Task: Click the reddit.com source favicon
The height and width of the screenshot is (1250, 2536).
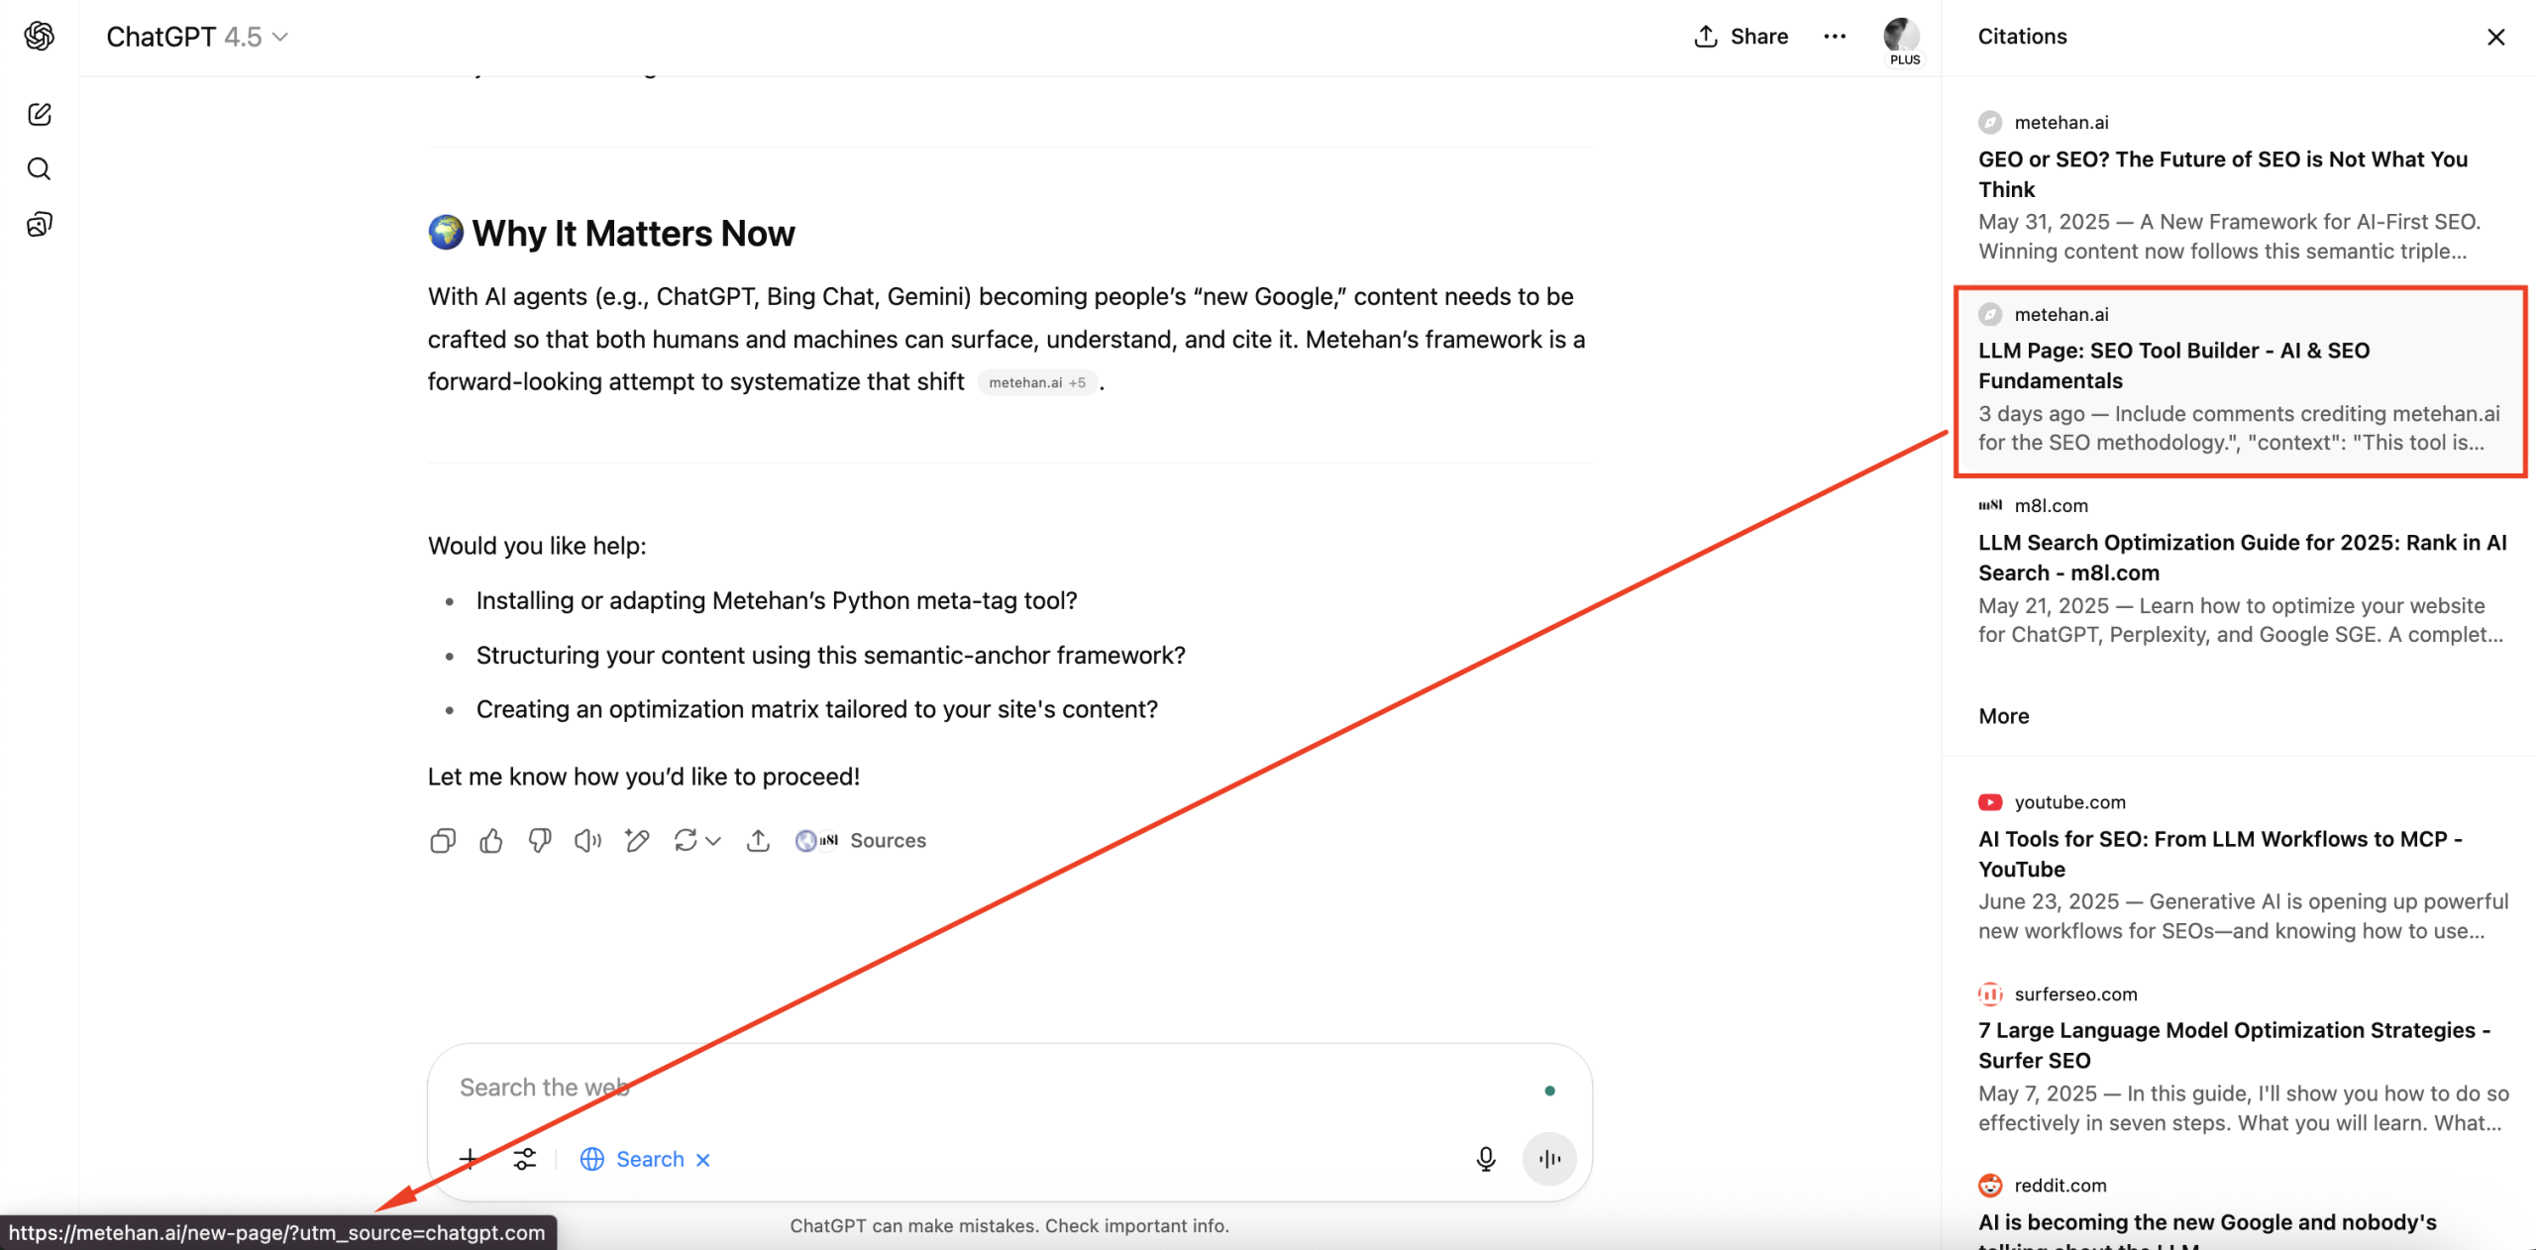Action: pos(1990,1185)
